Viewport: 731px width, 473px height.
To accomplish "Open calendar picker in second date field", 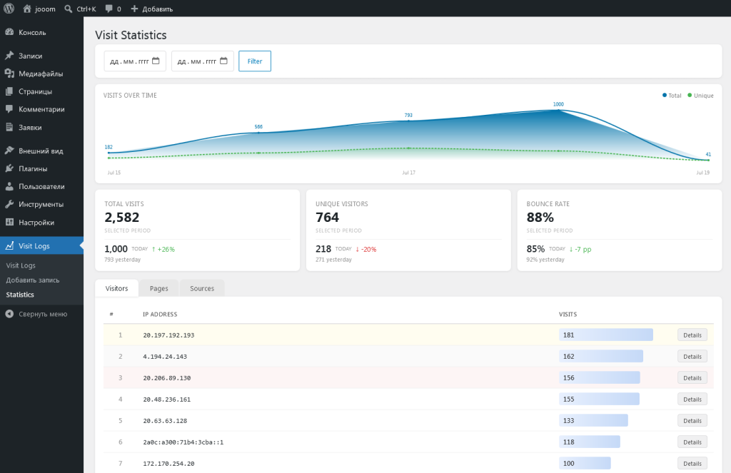I will (x=223, y=61).
